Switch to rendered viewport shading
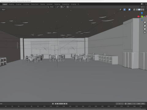This screenshot has height=110, width=147. (143, 9)
